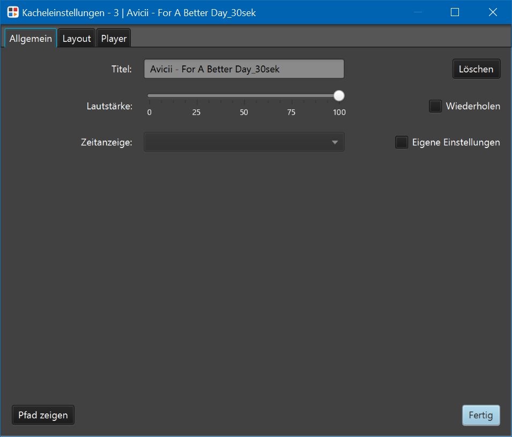Click the Pfad zeigen button
512x437 pixels.
[x=43, y=415]
